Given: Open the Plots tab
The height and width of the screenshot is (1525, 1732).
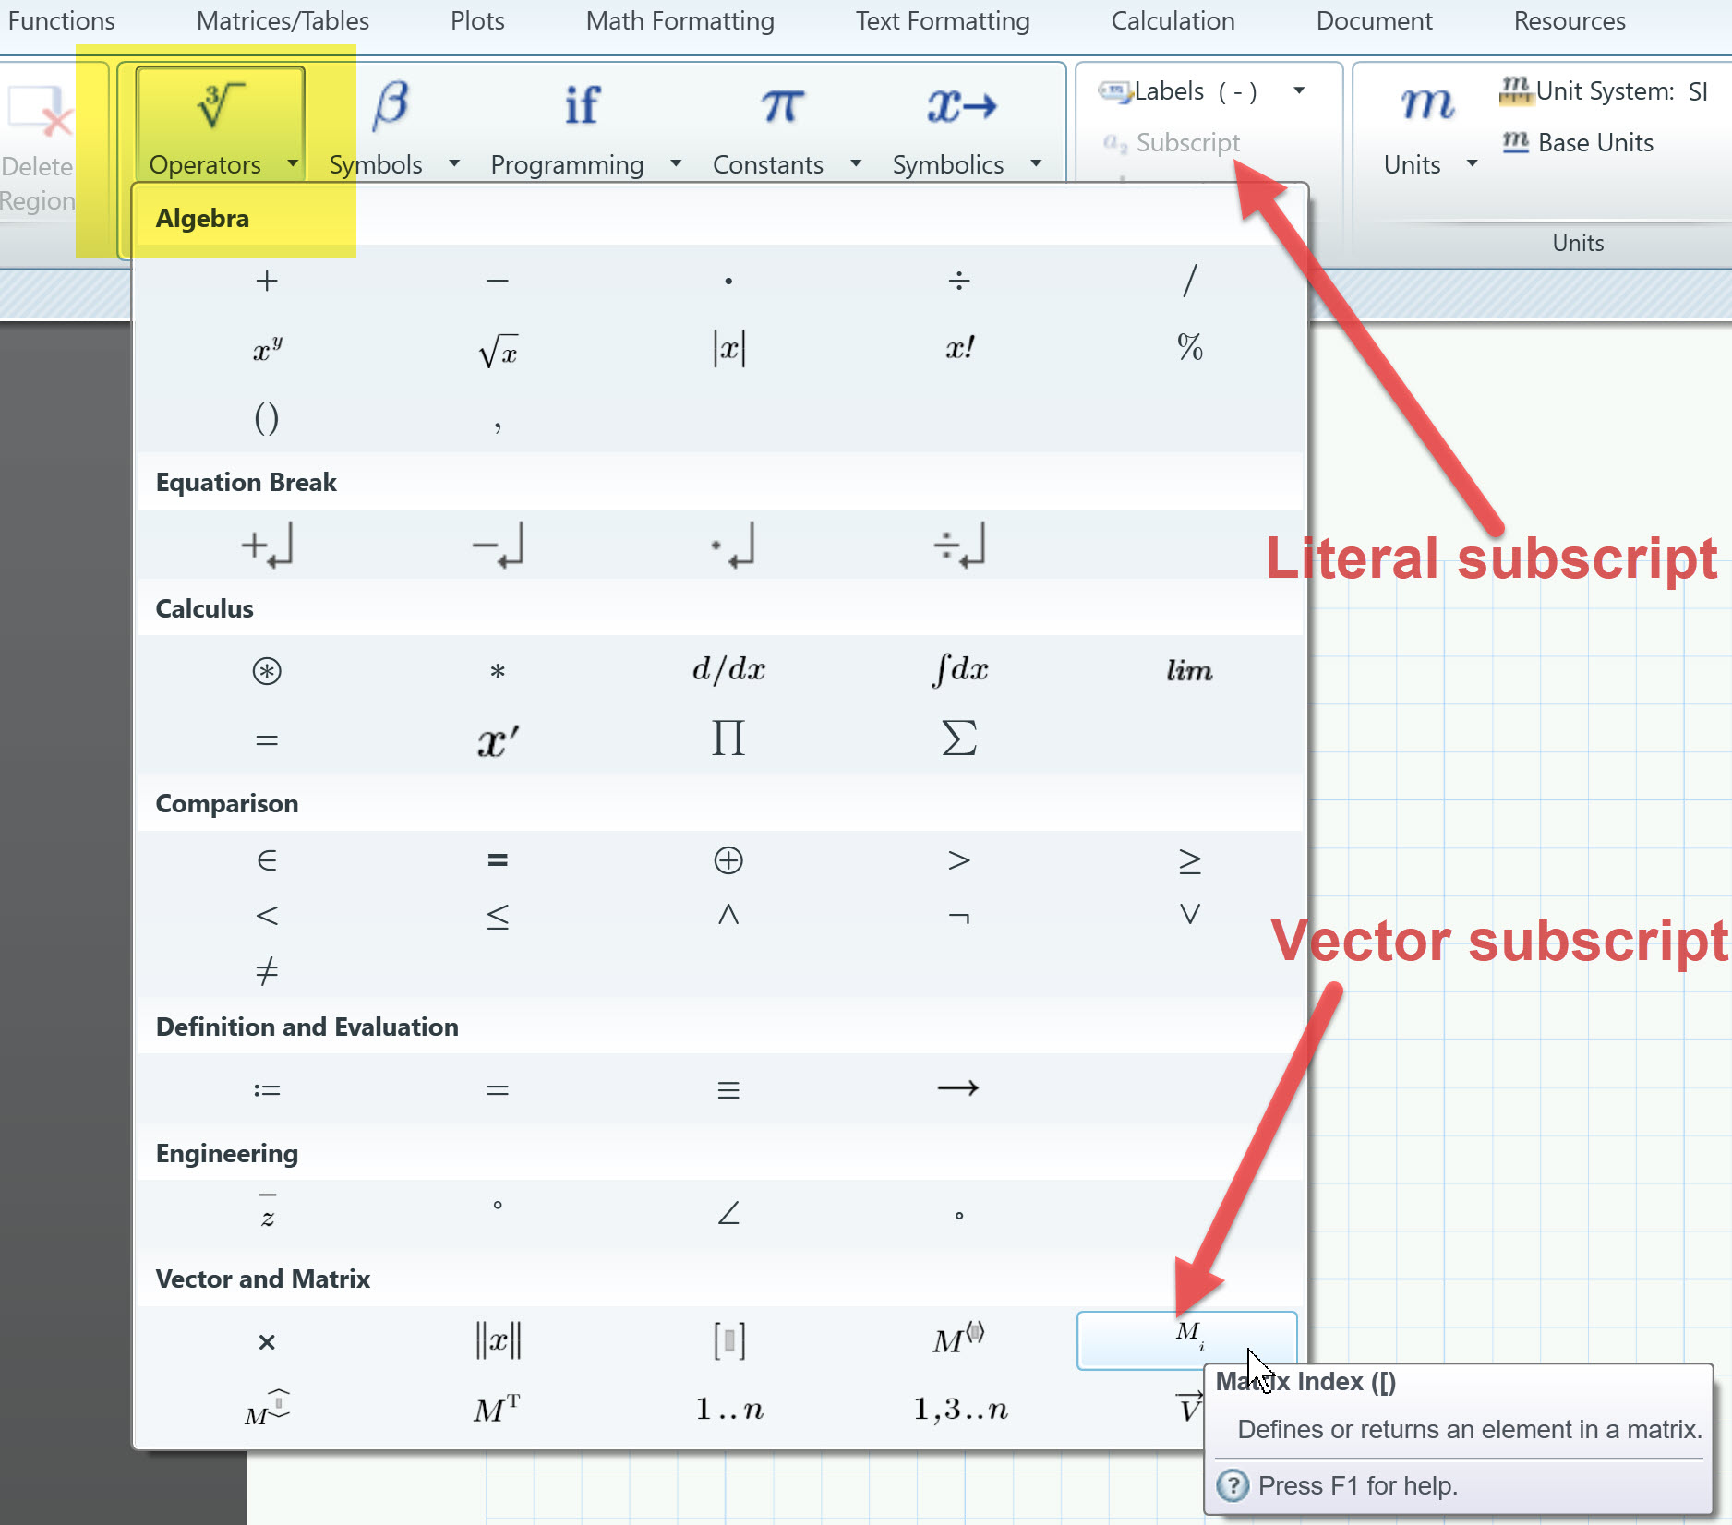Looking at the screenshot, I should tap(477, 21).
